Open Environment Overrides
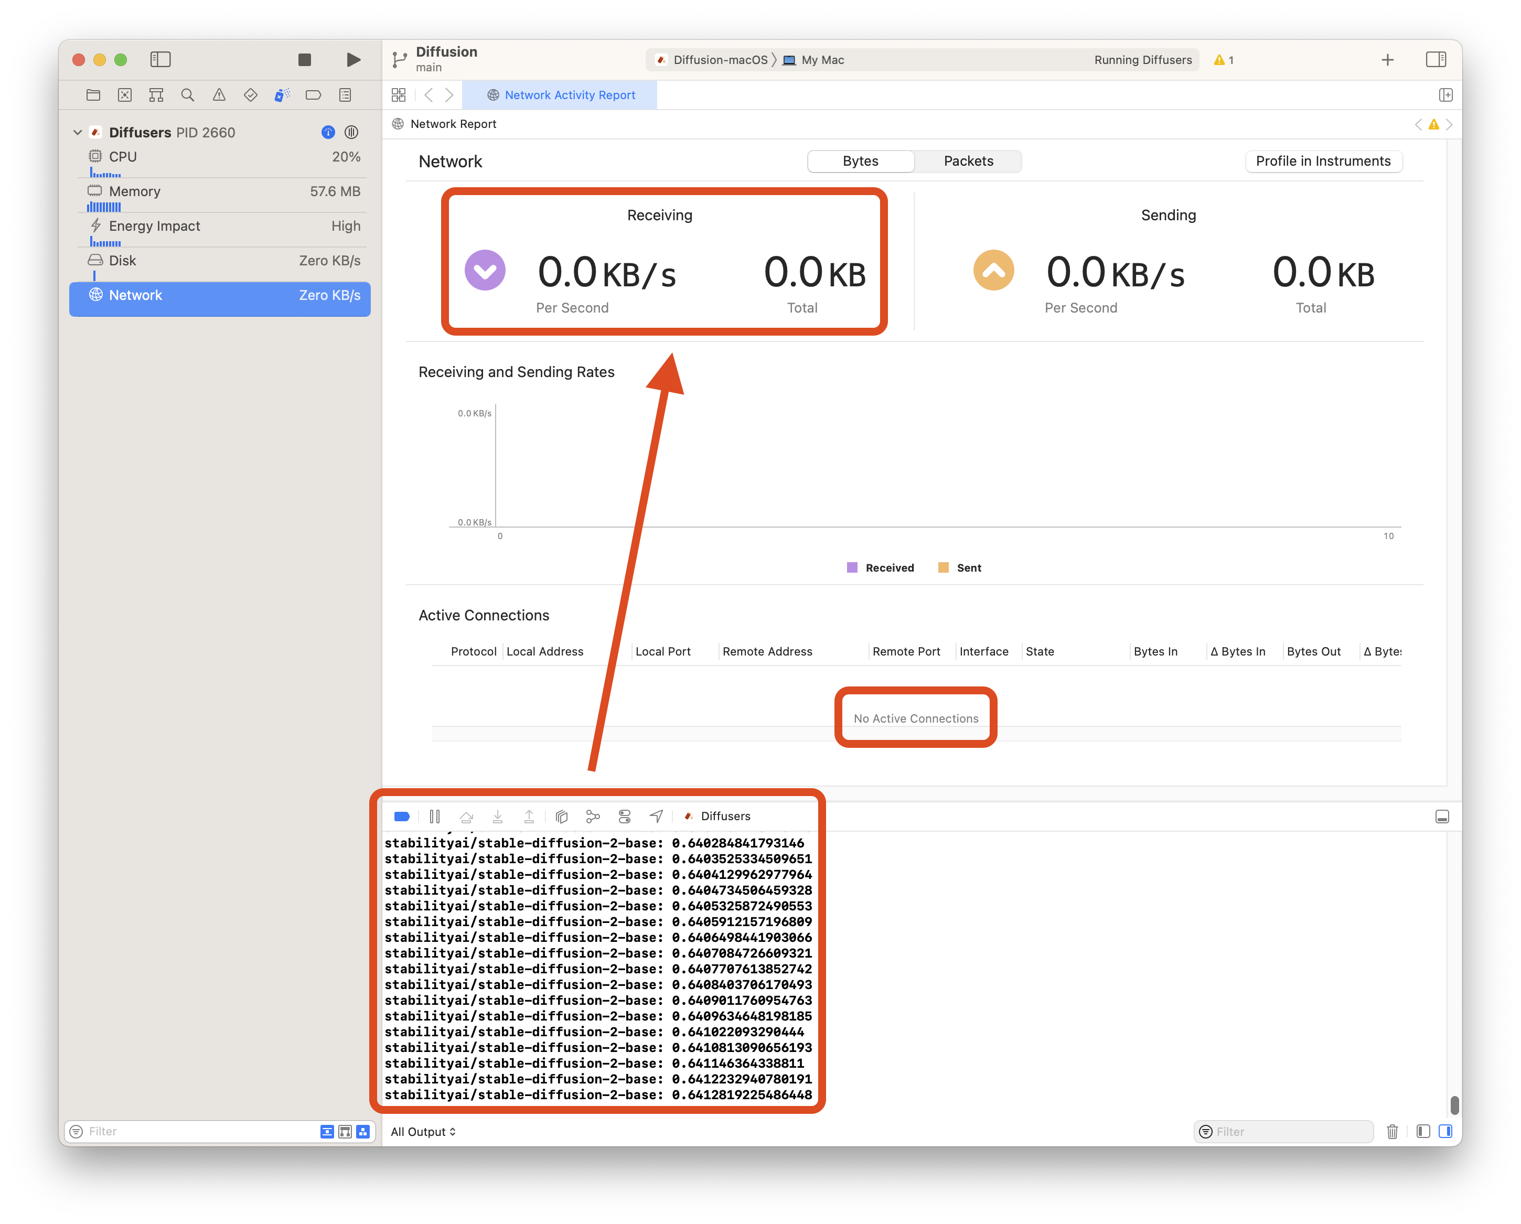Image resolution: width=1521 pixels, height=1224 pixels. (624, 816)
